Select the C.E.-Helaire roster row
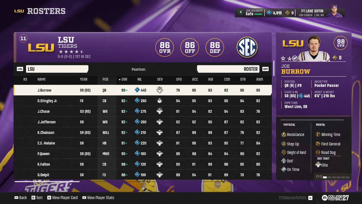Viewport: 362px width, 204px height. pos(143,143)
